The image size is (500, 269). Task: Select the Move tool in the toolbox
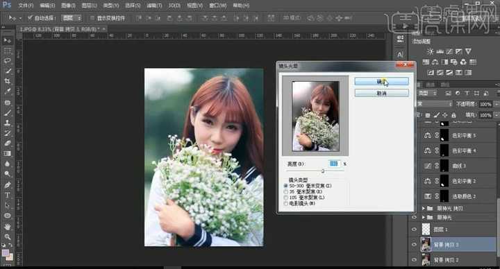[8, 40]
